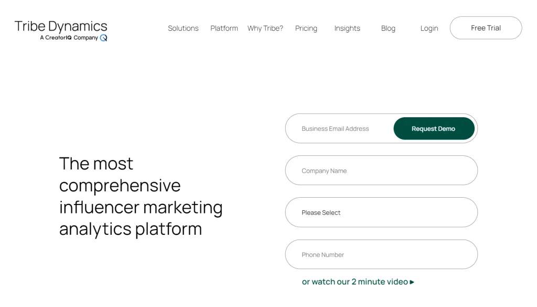Open the Solutions menu
The image size is (537, 307).
(183, 28)
